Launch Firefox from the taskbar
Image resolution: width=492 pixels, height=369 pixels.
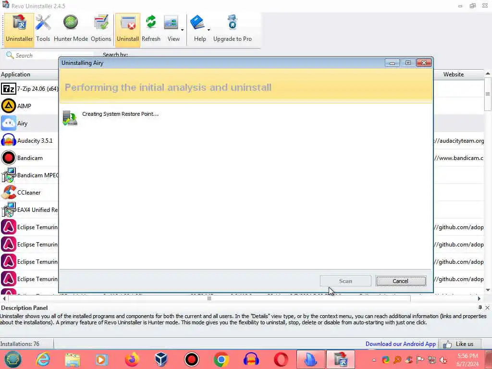(x=132, y=359)
